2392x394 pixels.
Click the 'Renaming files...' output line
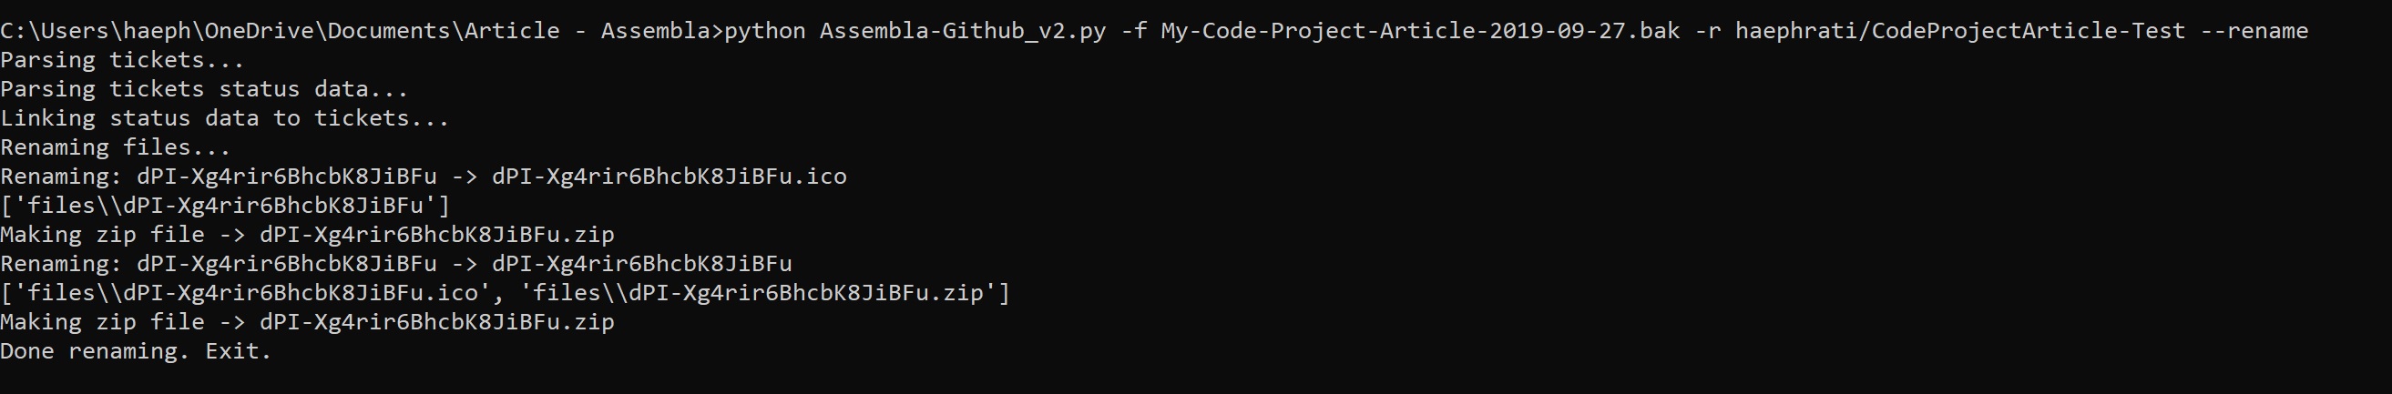tap(116, 147)
